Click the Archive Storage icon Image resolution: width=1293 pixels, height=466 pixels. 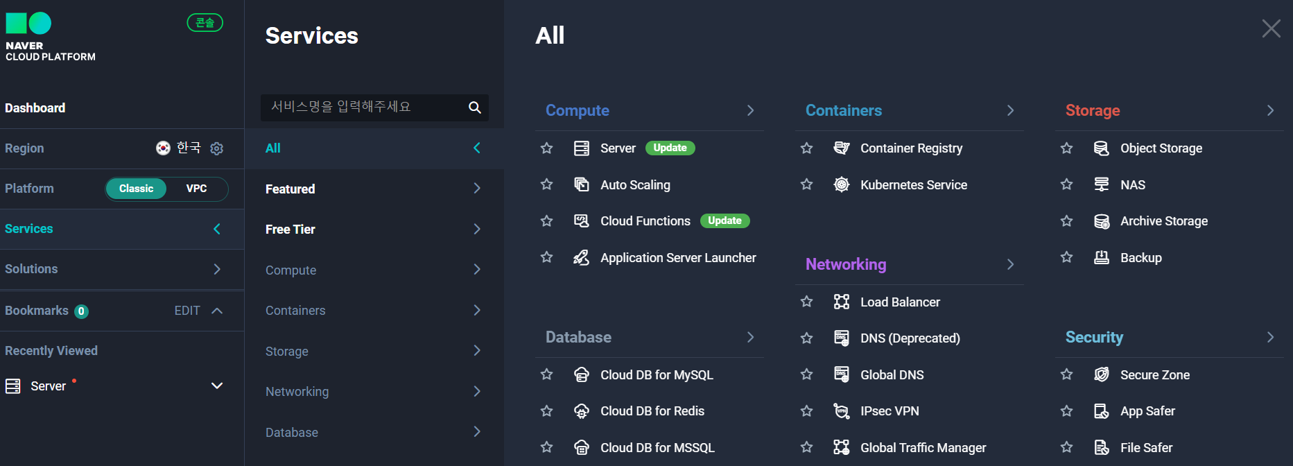(x=1102, y=221)
